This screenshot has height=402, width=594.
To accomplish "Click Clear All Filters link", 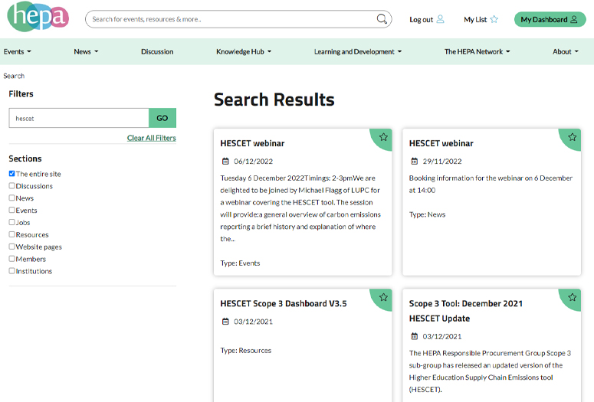I will click(152, 138).
